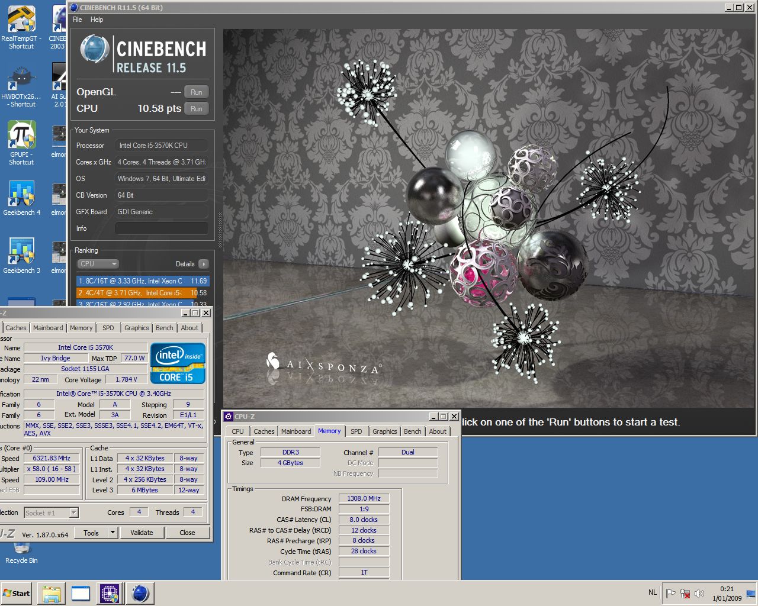
Task: Click the Cinebench logo sphere
Action: click(94, 49)
